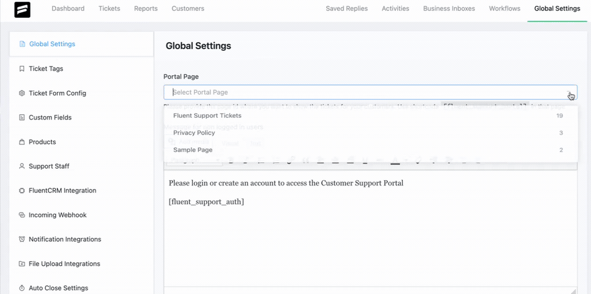Screen dimensions: 591x294
Task: Click the alarm icon for Notification Integrations
Action: click(x=22, y=239)
